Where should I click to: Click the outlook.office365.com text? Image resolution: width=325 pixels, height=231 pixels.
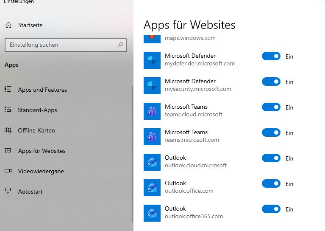pyautogui.click(x=194, y=216)
